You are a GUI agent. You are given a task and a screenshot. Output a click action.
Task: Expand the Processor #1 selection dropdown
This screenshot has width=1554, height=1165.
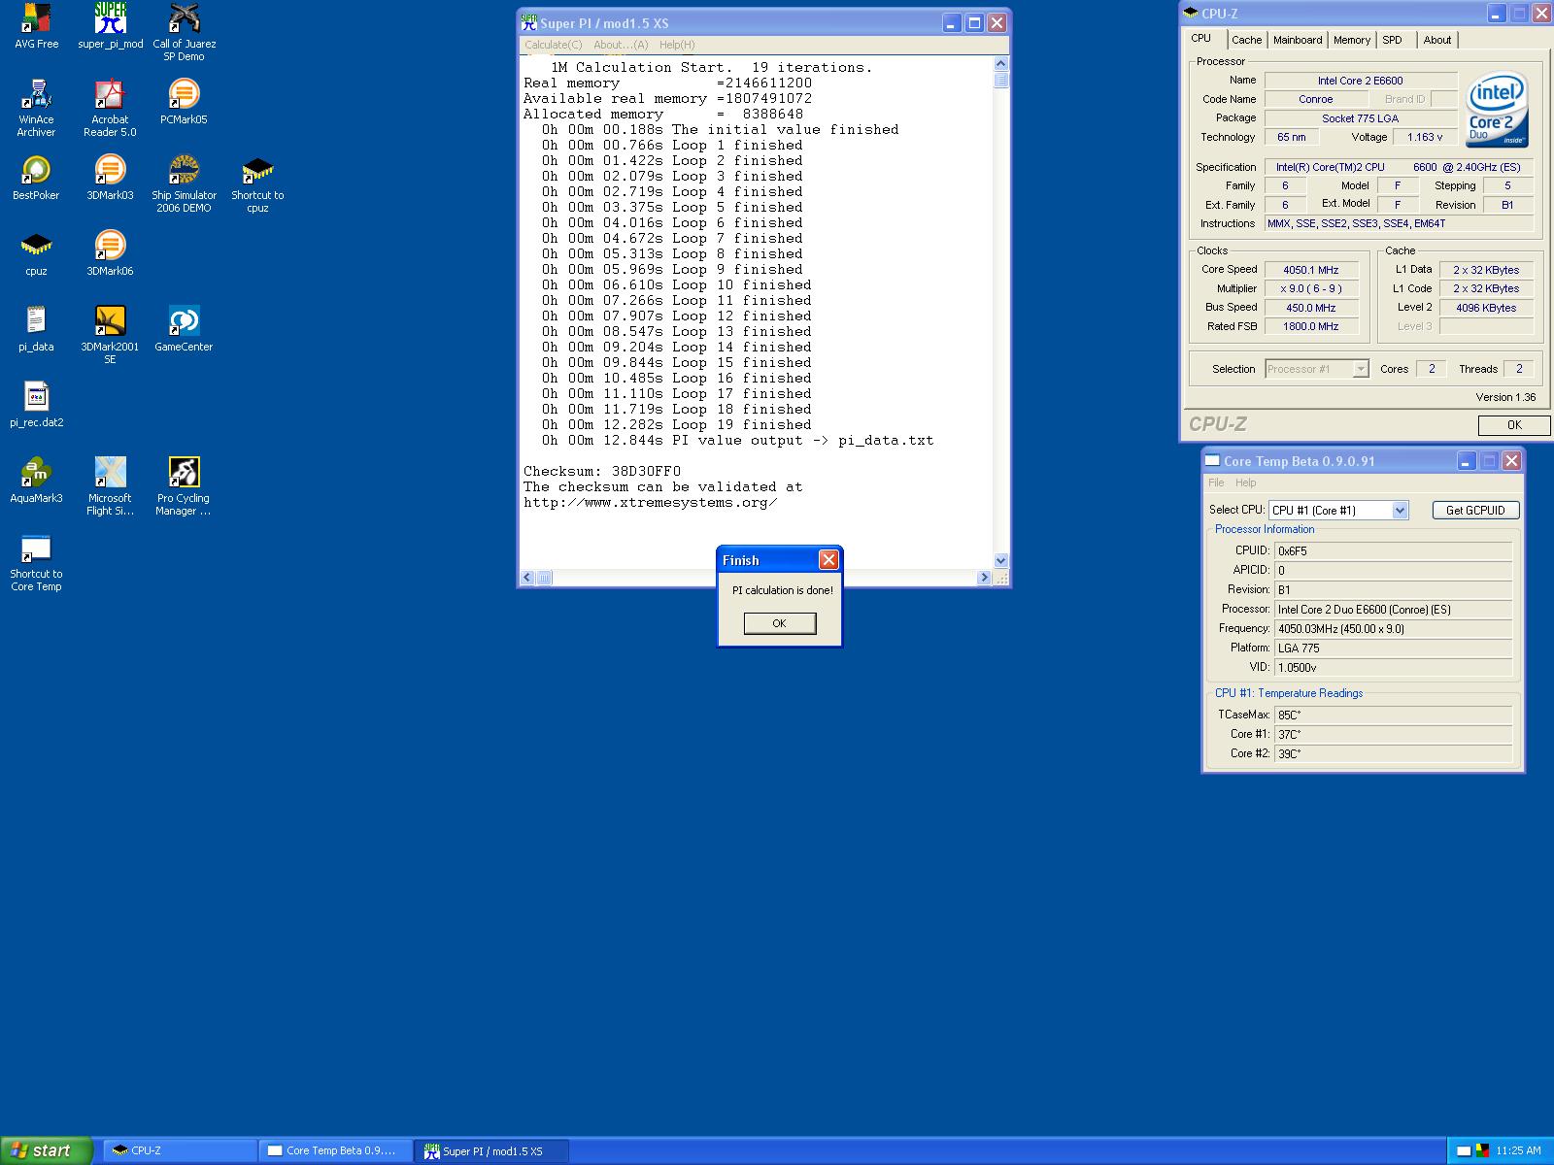1361,369
